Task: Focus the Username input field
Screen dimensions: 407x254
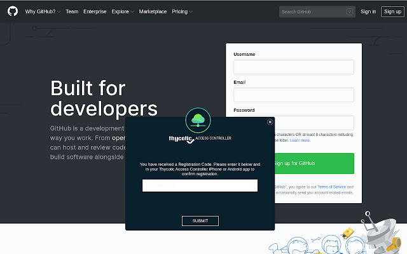Action: click(x=294, y=67)
